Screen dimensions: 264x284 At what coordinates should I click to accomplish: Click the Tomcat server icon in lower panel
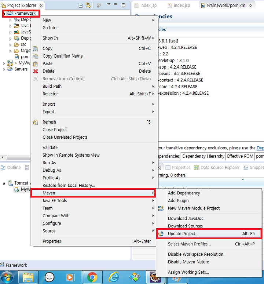pyautogui.click(x=10, y=183)
